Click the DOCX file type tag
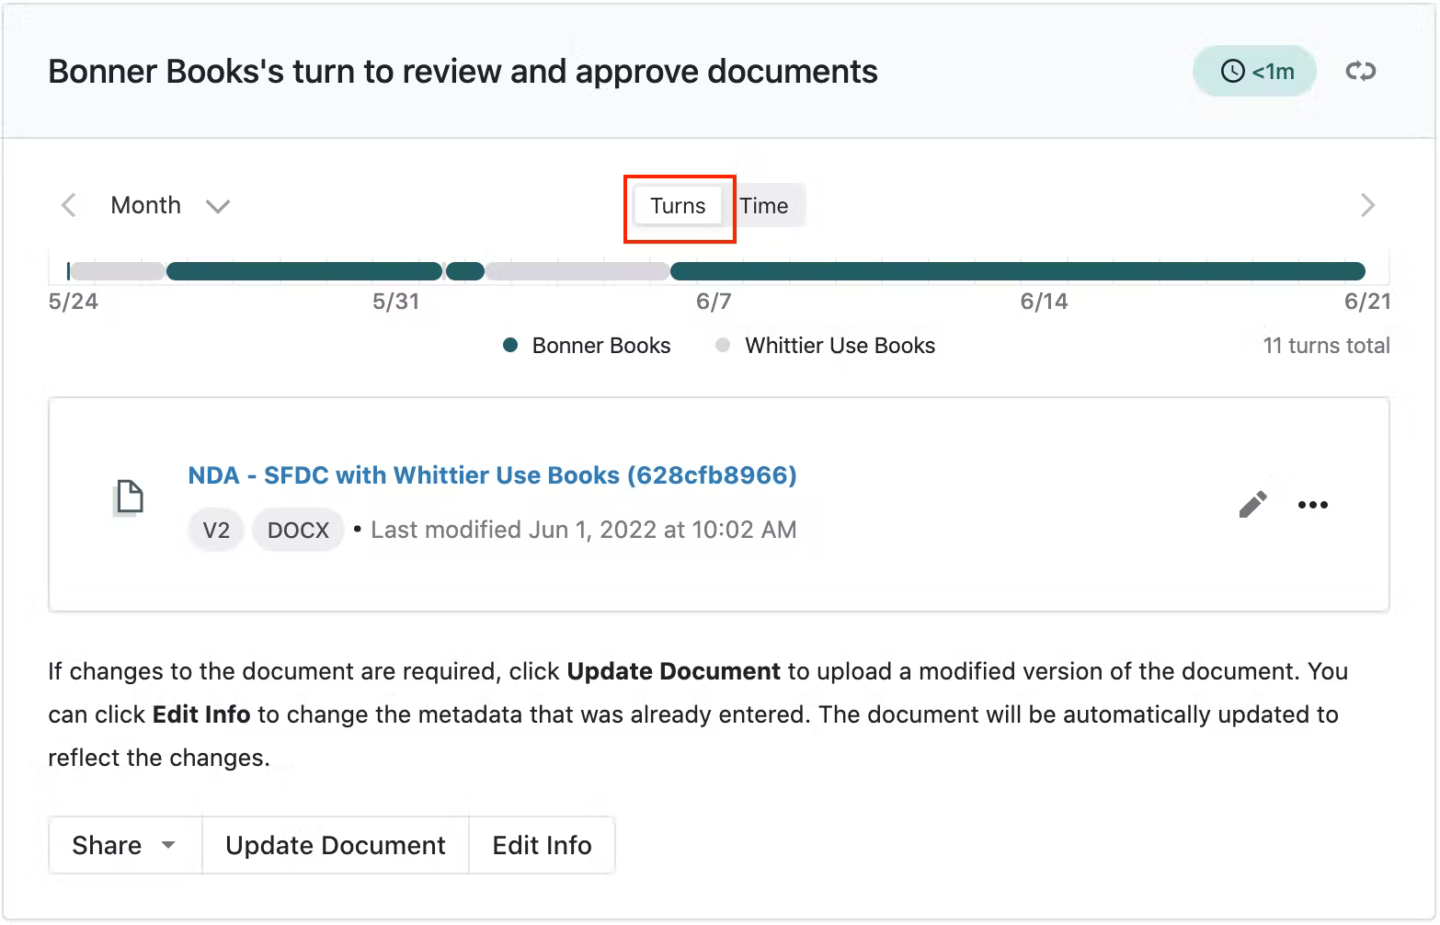The height and width of the screenshot is (925, 1440). coord(298,531)
